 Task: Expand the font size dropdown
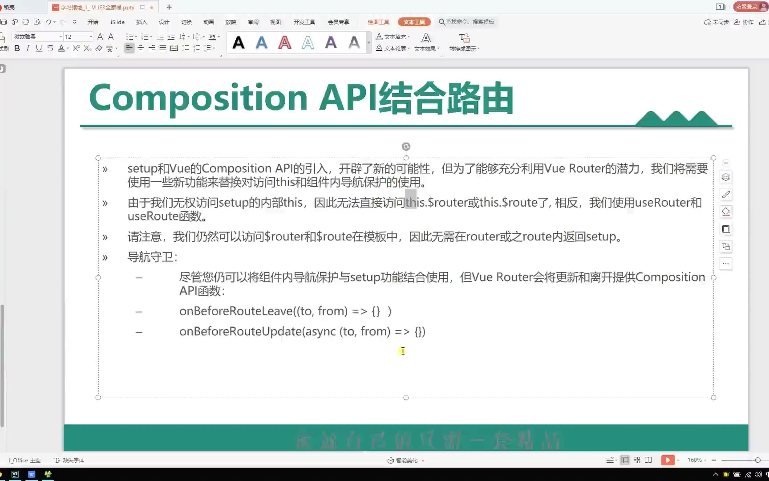[x=91, y=37]
